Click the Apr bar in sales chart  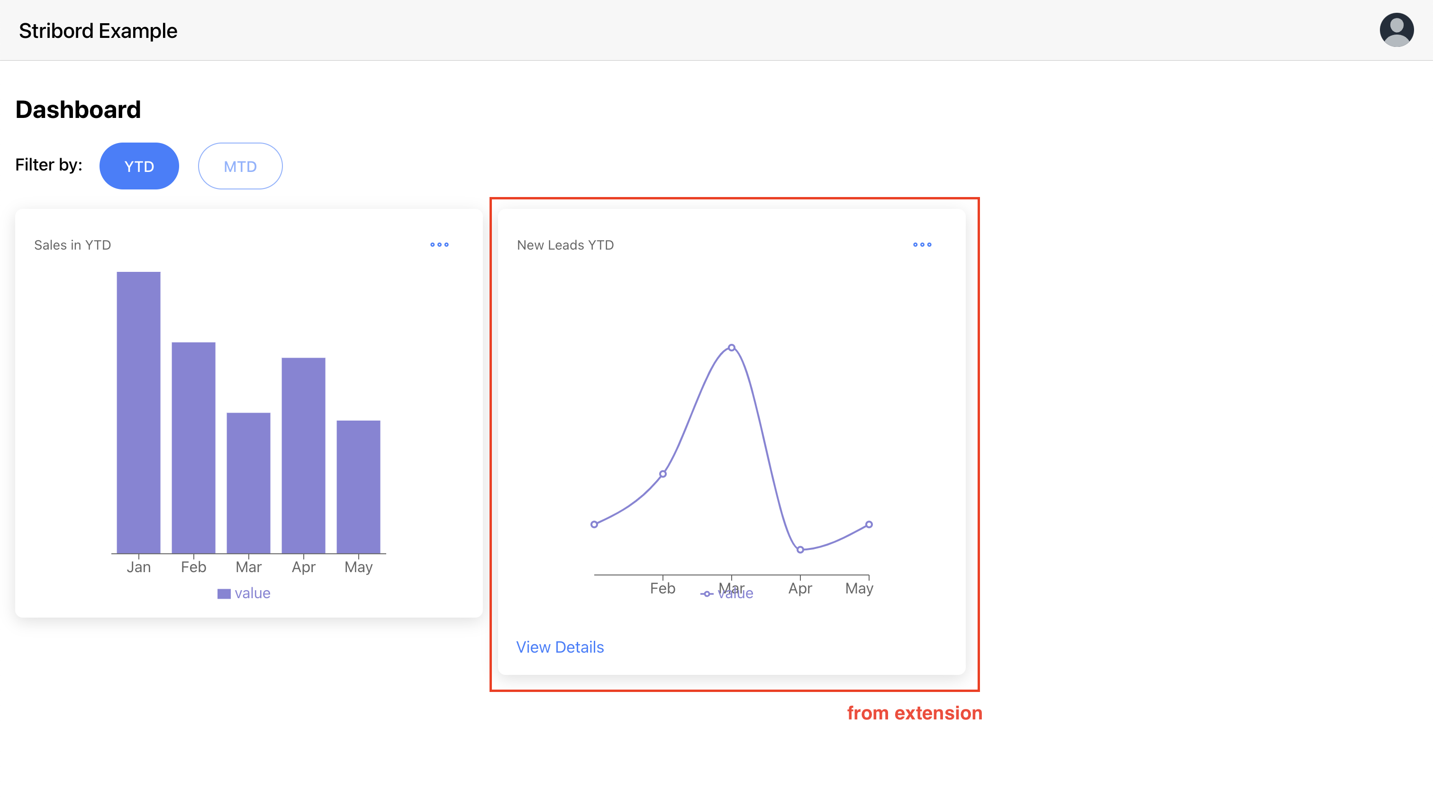303,455
